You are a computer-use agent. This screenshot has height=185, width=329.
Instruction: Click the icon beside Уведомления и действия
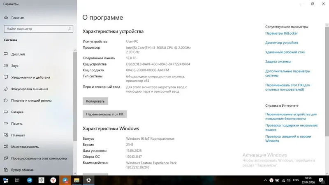coord(6,77)
